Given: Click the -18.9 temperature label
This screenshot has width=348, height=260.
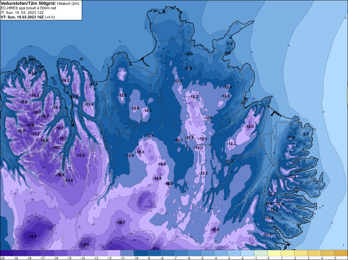Looking at the screenshot, I should coord(32,236).
